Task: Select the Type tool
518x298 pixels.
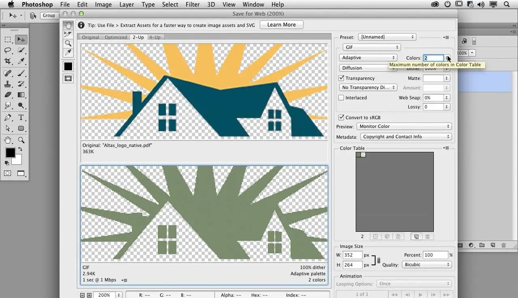Action: point(21,118)
